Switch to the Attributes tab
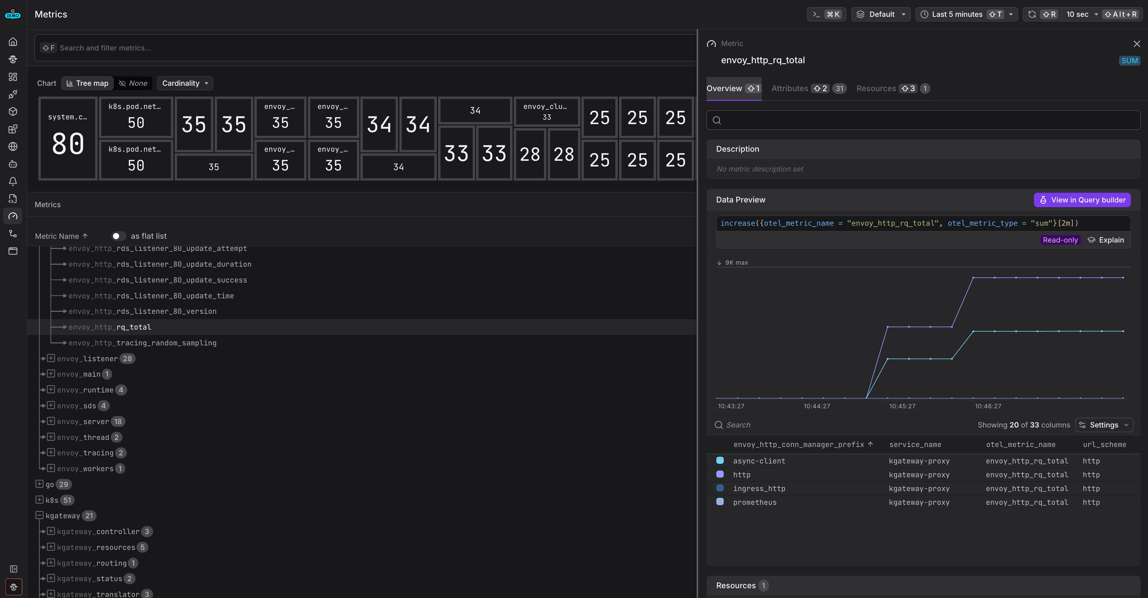This screenshot has width=1148, height=598. [x=789, y=88]
